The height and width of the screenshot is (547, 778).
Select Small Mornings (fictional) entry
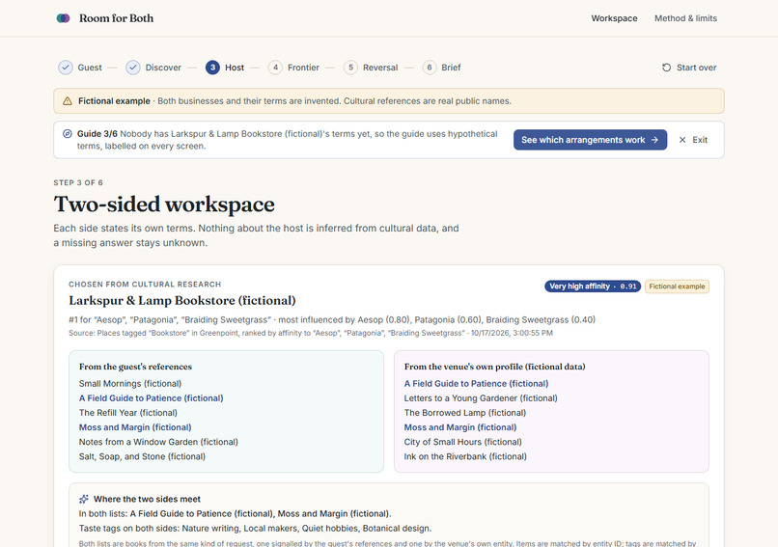click(x=130, y=384)
